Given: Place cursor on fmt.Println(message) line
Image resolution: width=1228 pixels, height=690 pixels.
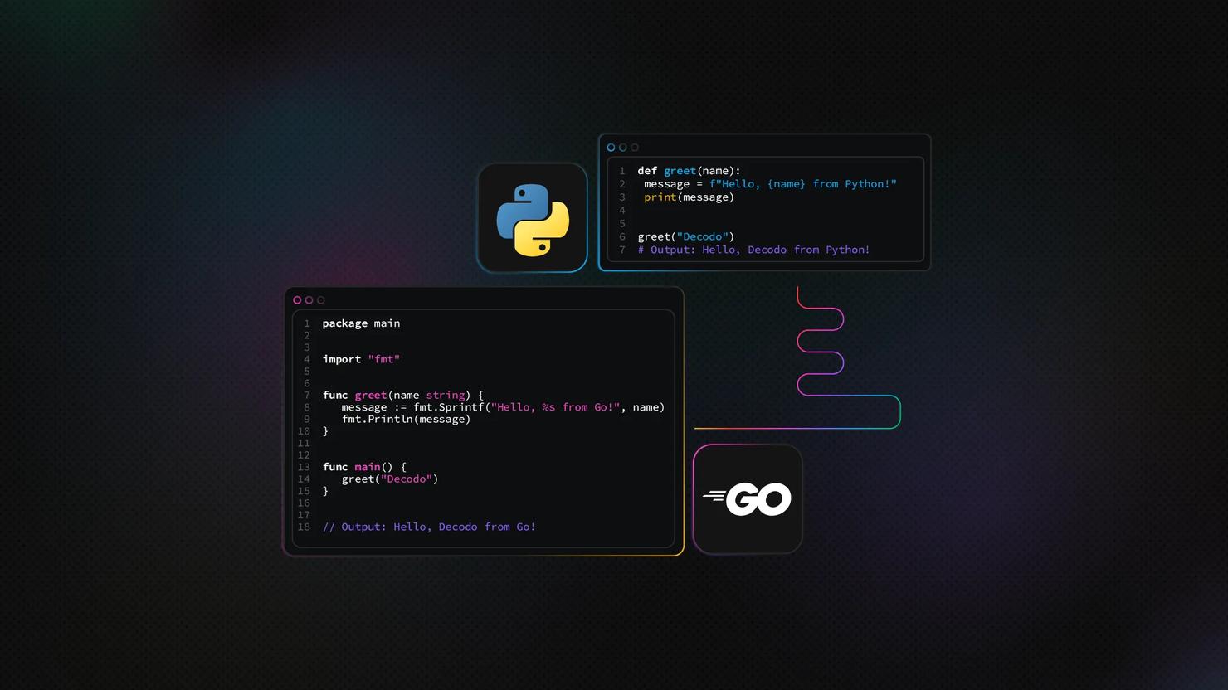Looking at the screenshot, I should click(406, 420).
